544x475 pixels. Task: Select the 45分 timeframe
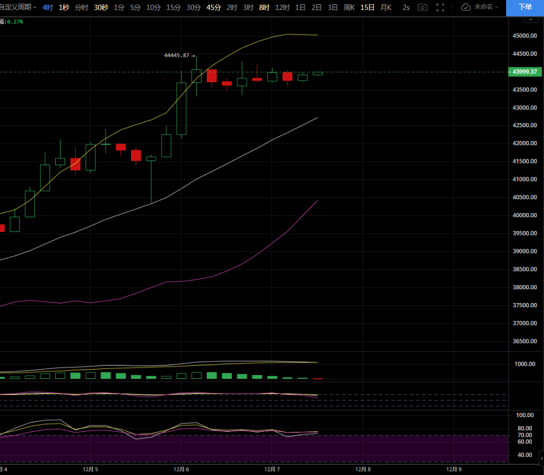(214, 7)
